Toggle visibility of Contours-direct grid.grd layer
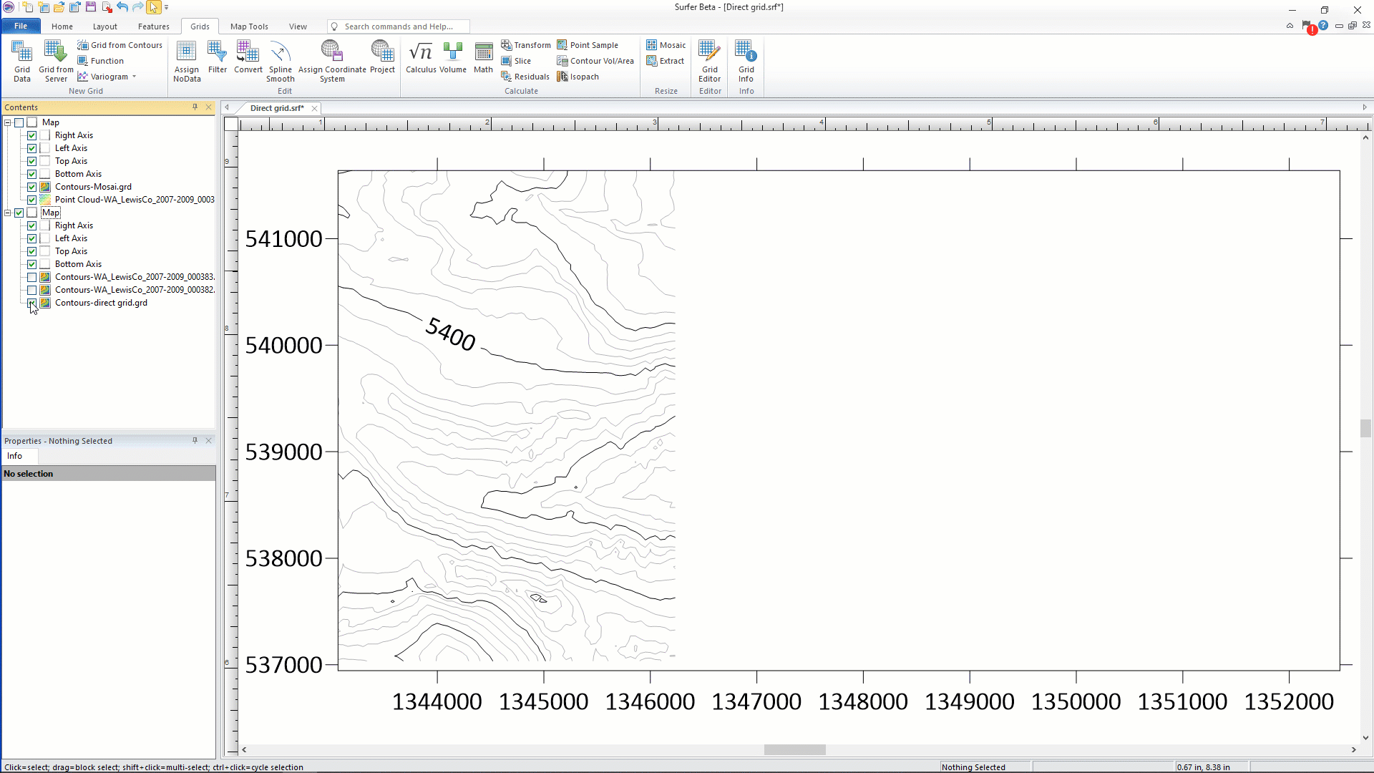 31,302
